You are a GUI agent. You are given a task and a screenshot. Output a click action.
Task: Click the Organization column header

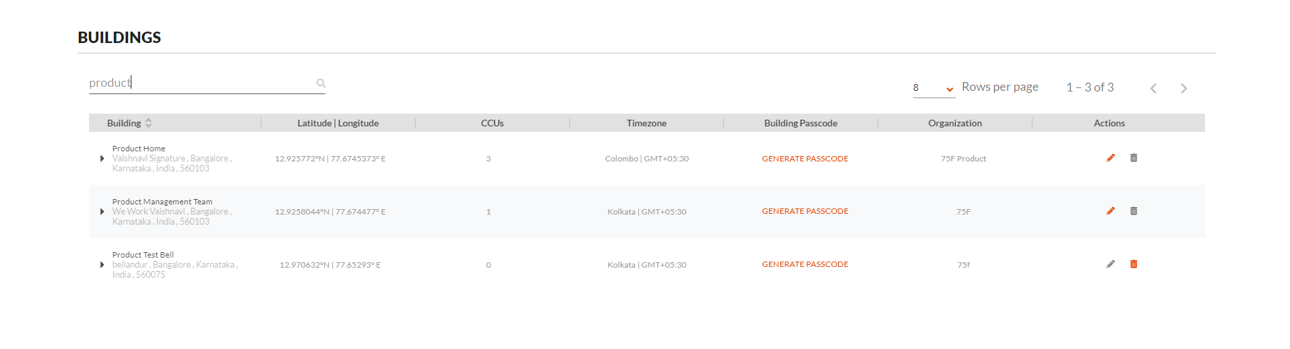click(955, 123)
